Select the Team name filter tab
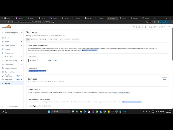Image resolution: width=173 pixels, height=130 pixels. 34,40
